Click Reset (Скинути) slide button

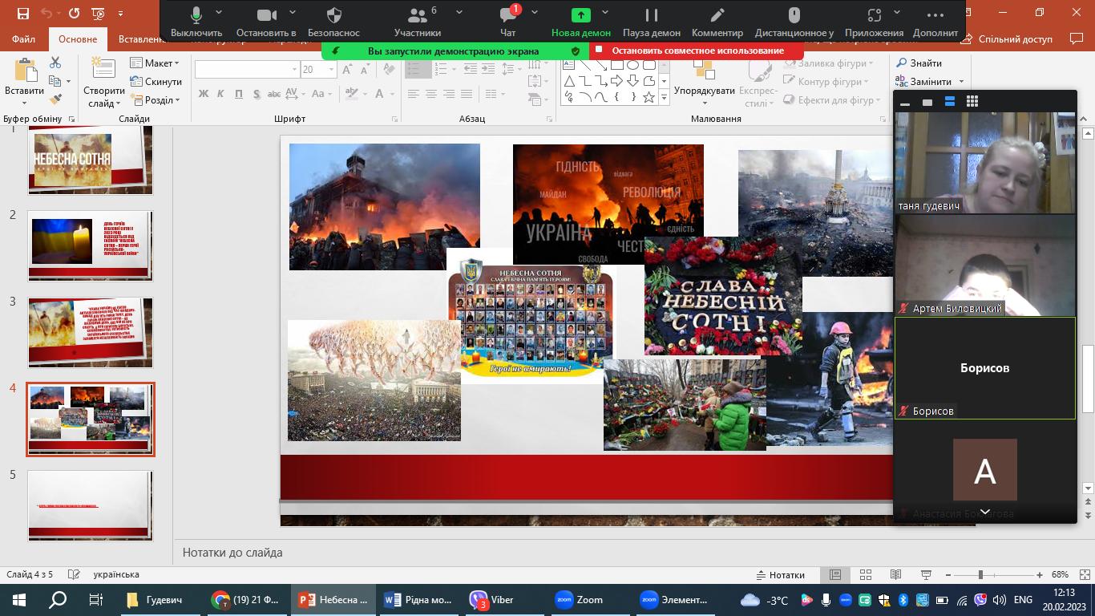(x=155, y=82)
